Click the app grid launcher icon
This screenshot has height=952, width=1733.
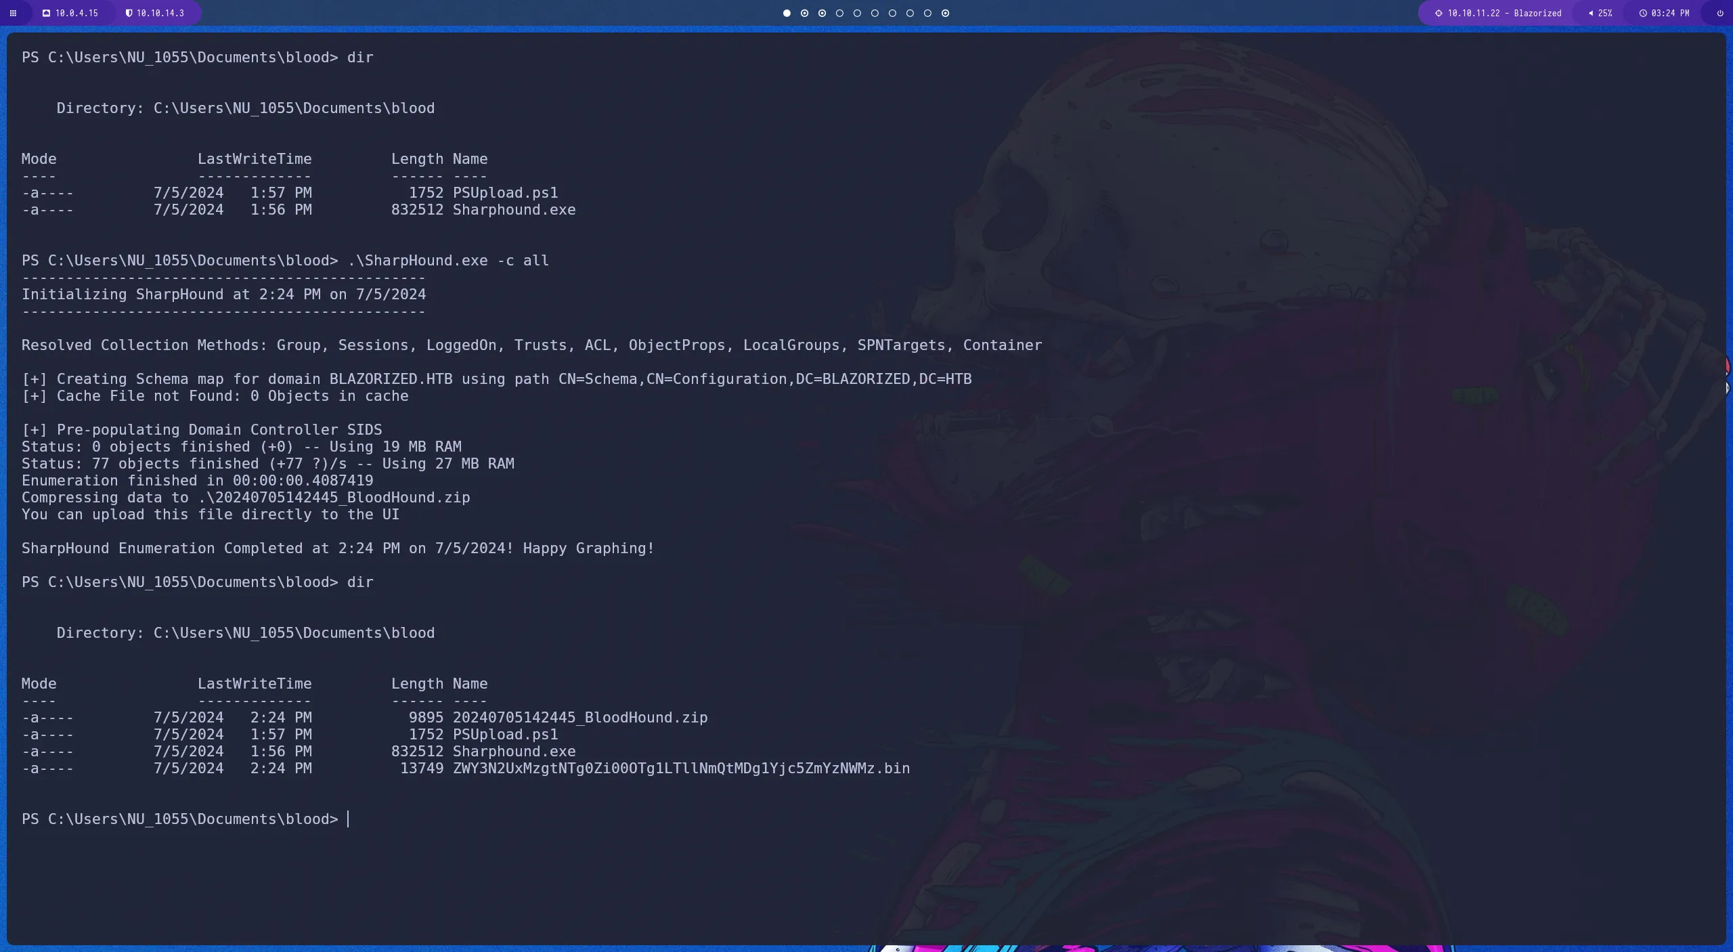point(14,13)
